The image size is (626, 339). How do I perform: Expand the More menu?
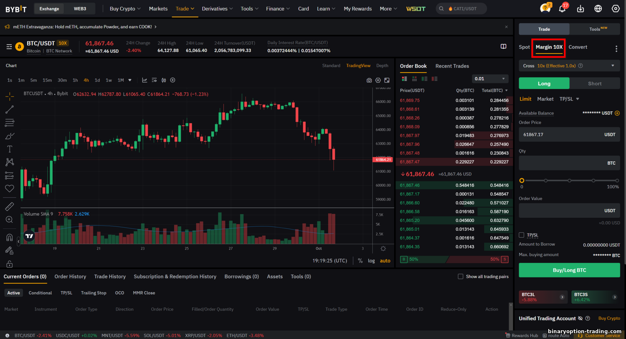pos(388,8)
